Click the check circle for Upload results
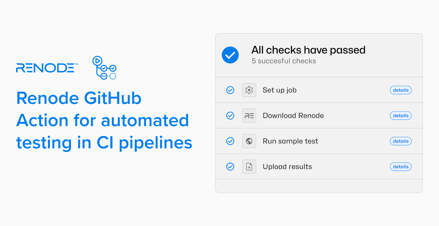Image resolution: width=439 pixels, height=226 pixels. [230, 167]
